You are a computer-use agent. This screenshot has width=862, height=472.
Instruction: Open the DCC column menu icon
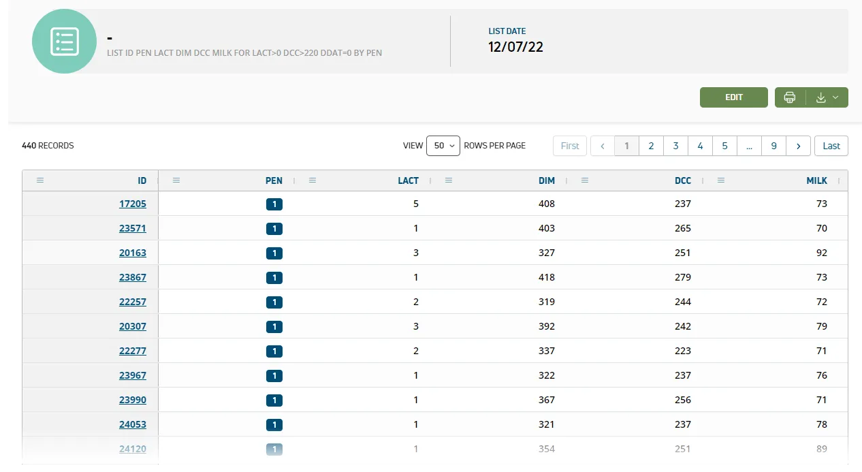(x=585, y=180)
